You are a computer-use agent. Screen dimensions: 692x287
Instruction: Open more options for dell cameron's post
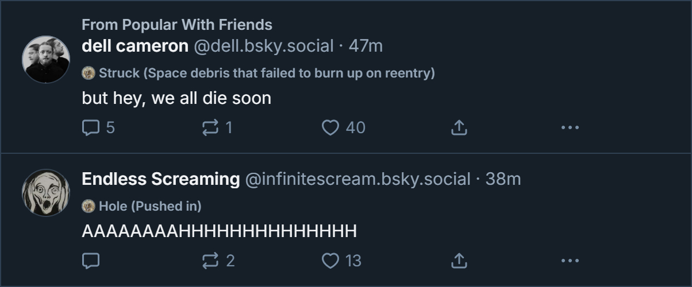click(570, 127)
